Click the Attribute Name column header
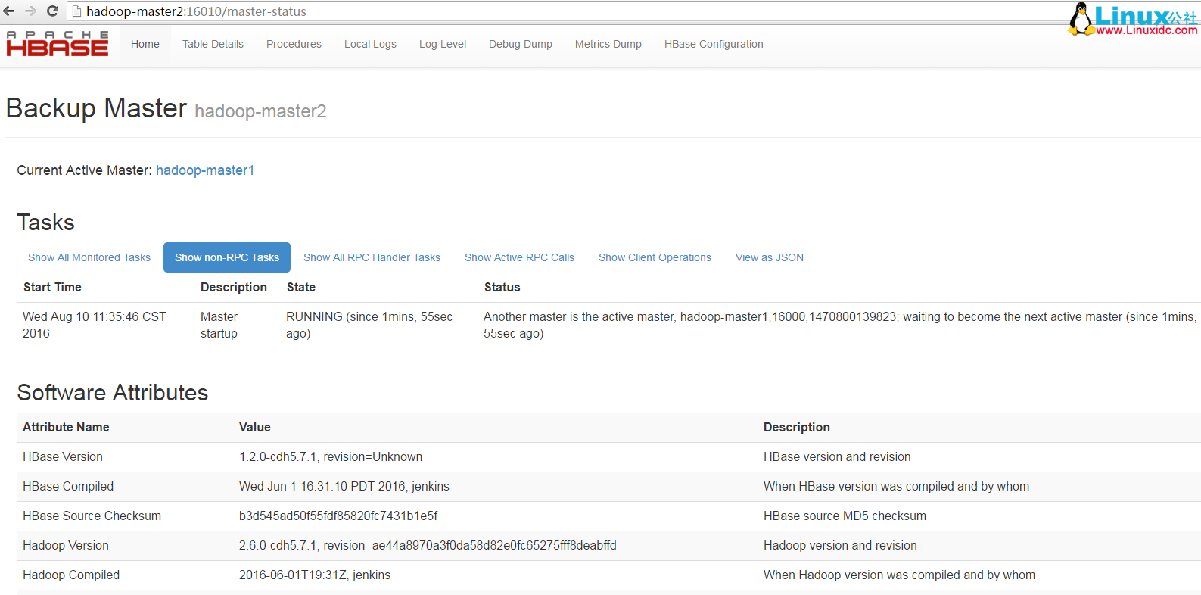The image size is (1201, 595). point(66,427)
